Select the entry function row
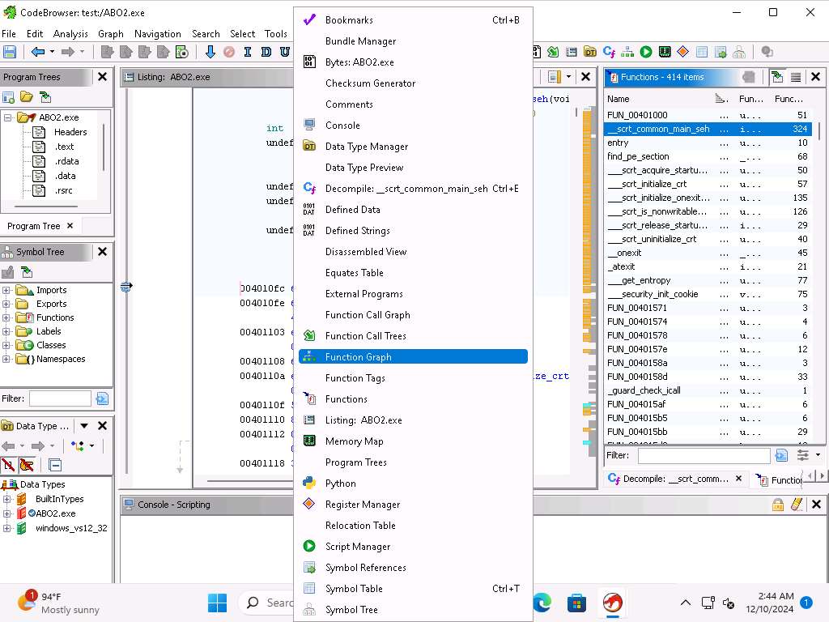The image size is (829, 622). (618, 143)
